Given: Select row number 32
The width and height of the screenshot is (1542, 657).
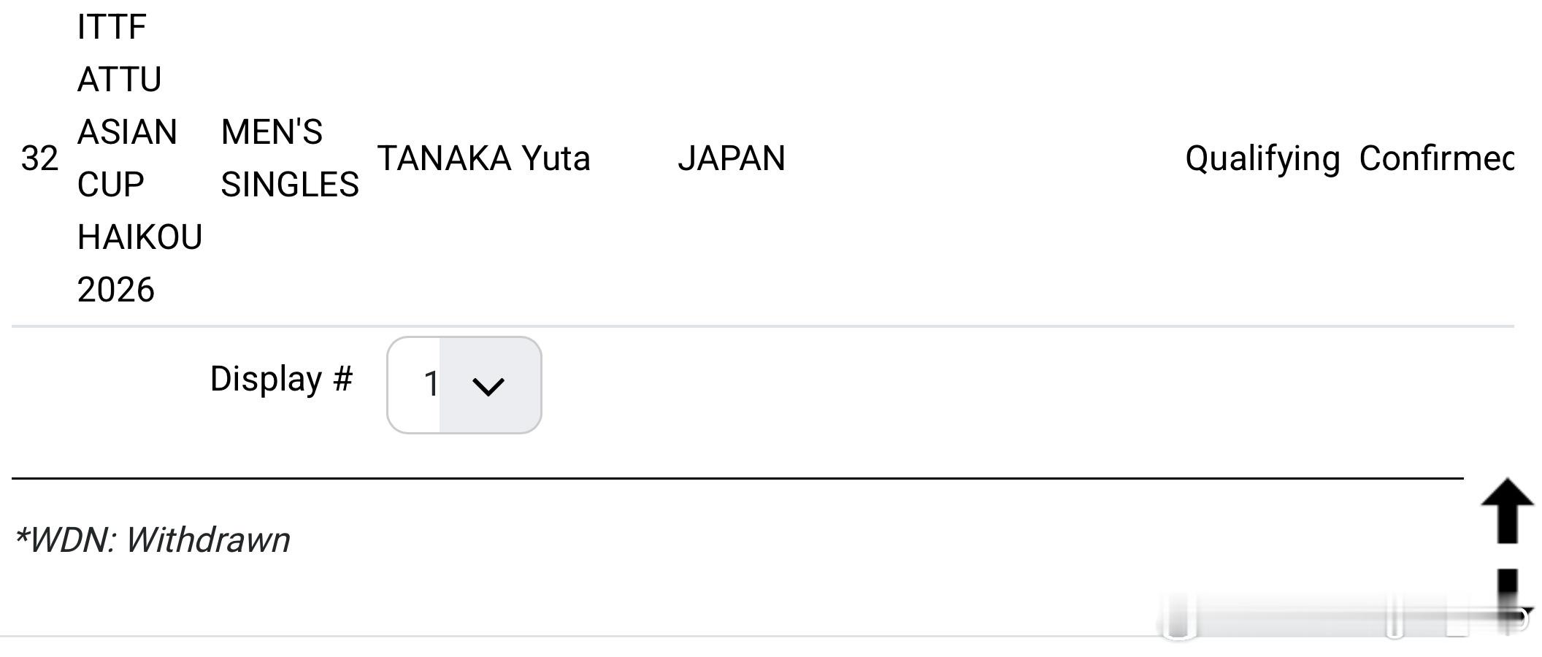Looking at the screenshot, I should 39,158.
